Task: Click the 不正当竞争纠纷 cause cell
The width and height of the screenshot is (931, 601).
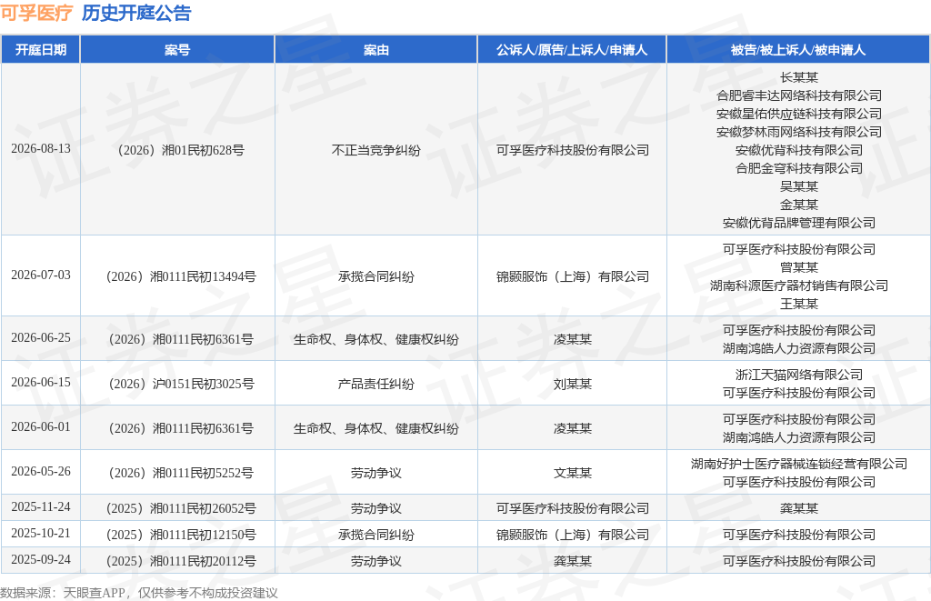Action: [x=375, y=150]
